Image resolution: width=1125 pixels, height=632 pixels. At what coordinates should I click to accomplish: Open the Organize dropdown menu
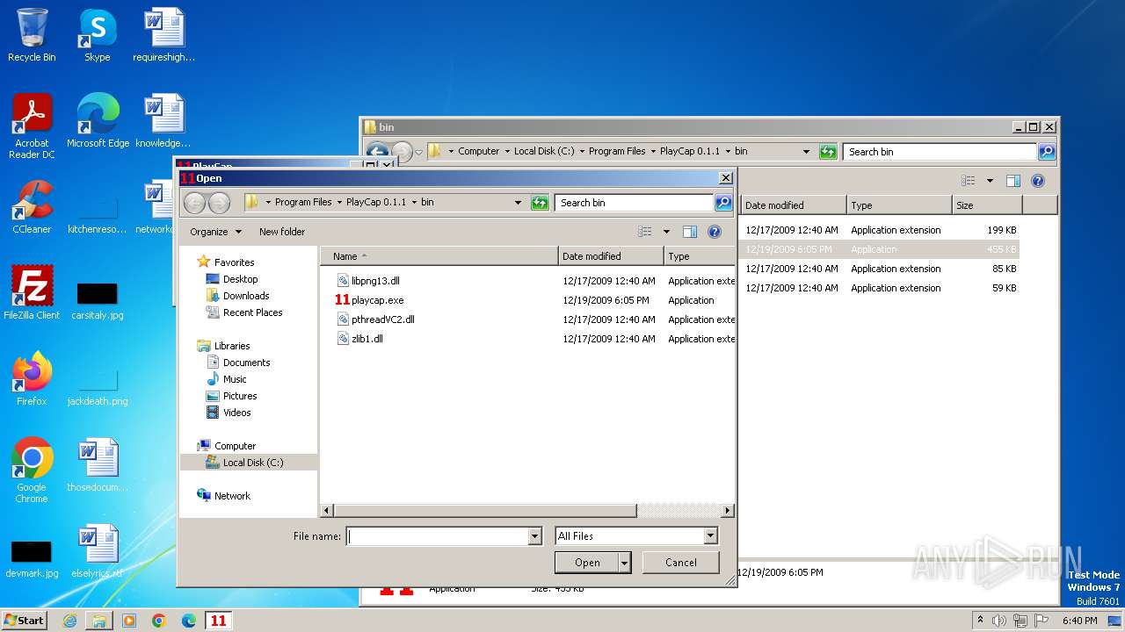coord(215,232)
